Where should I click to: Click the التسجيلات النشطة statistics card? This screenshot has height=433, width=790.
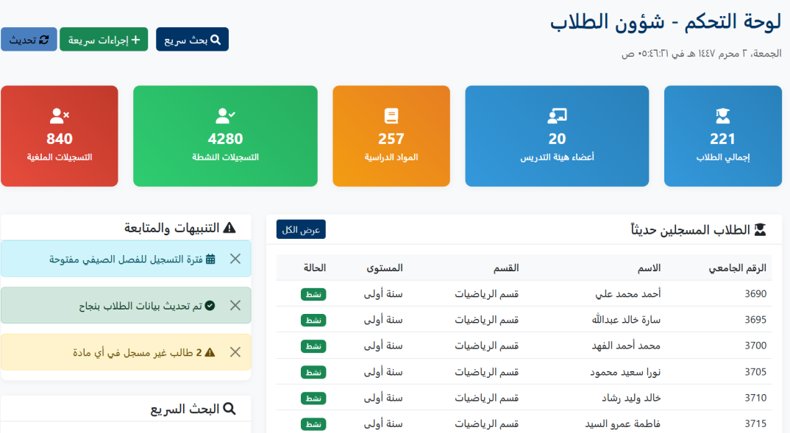225,136
